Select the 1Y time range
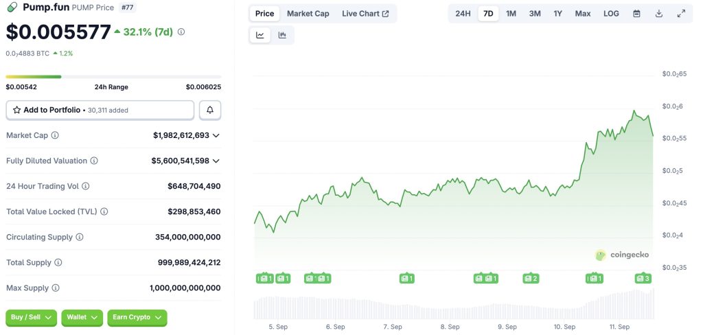Screen dimensions: 703x335 pyautogui.click(x=557, y=14)
